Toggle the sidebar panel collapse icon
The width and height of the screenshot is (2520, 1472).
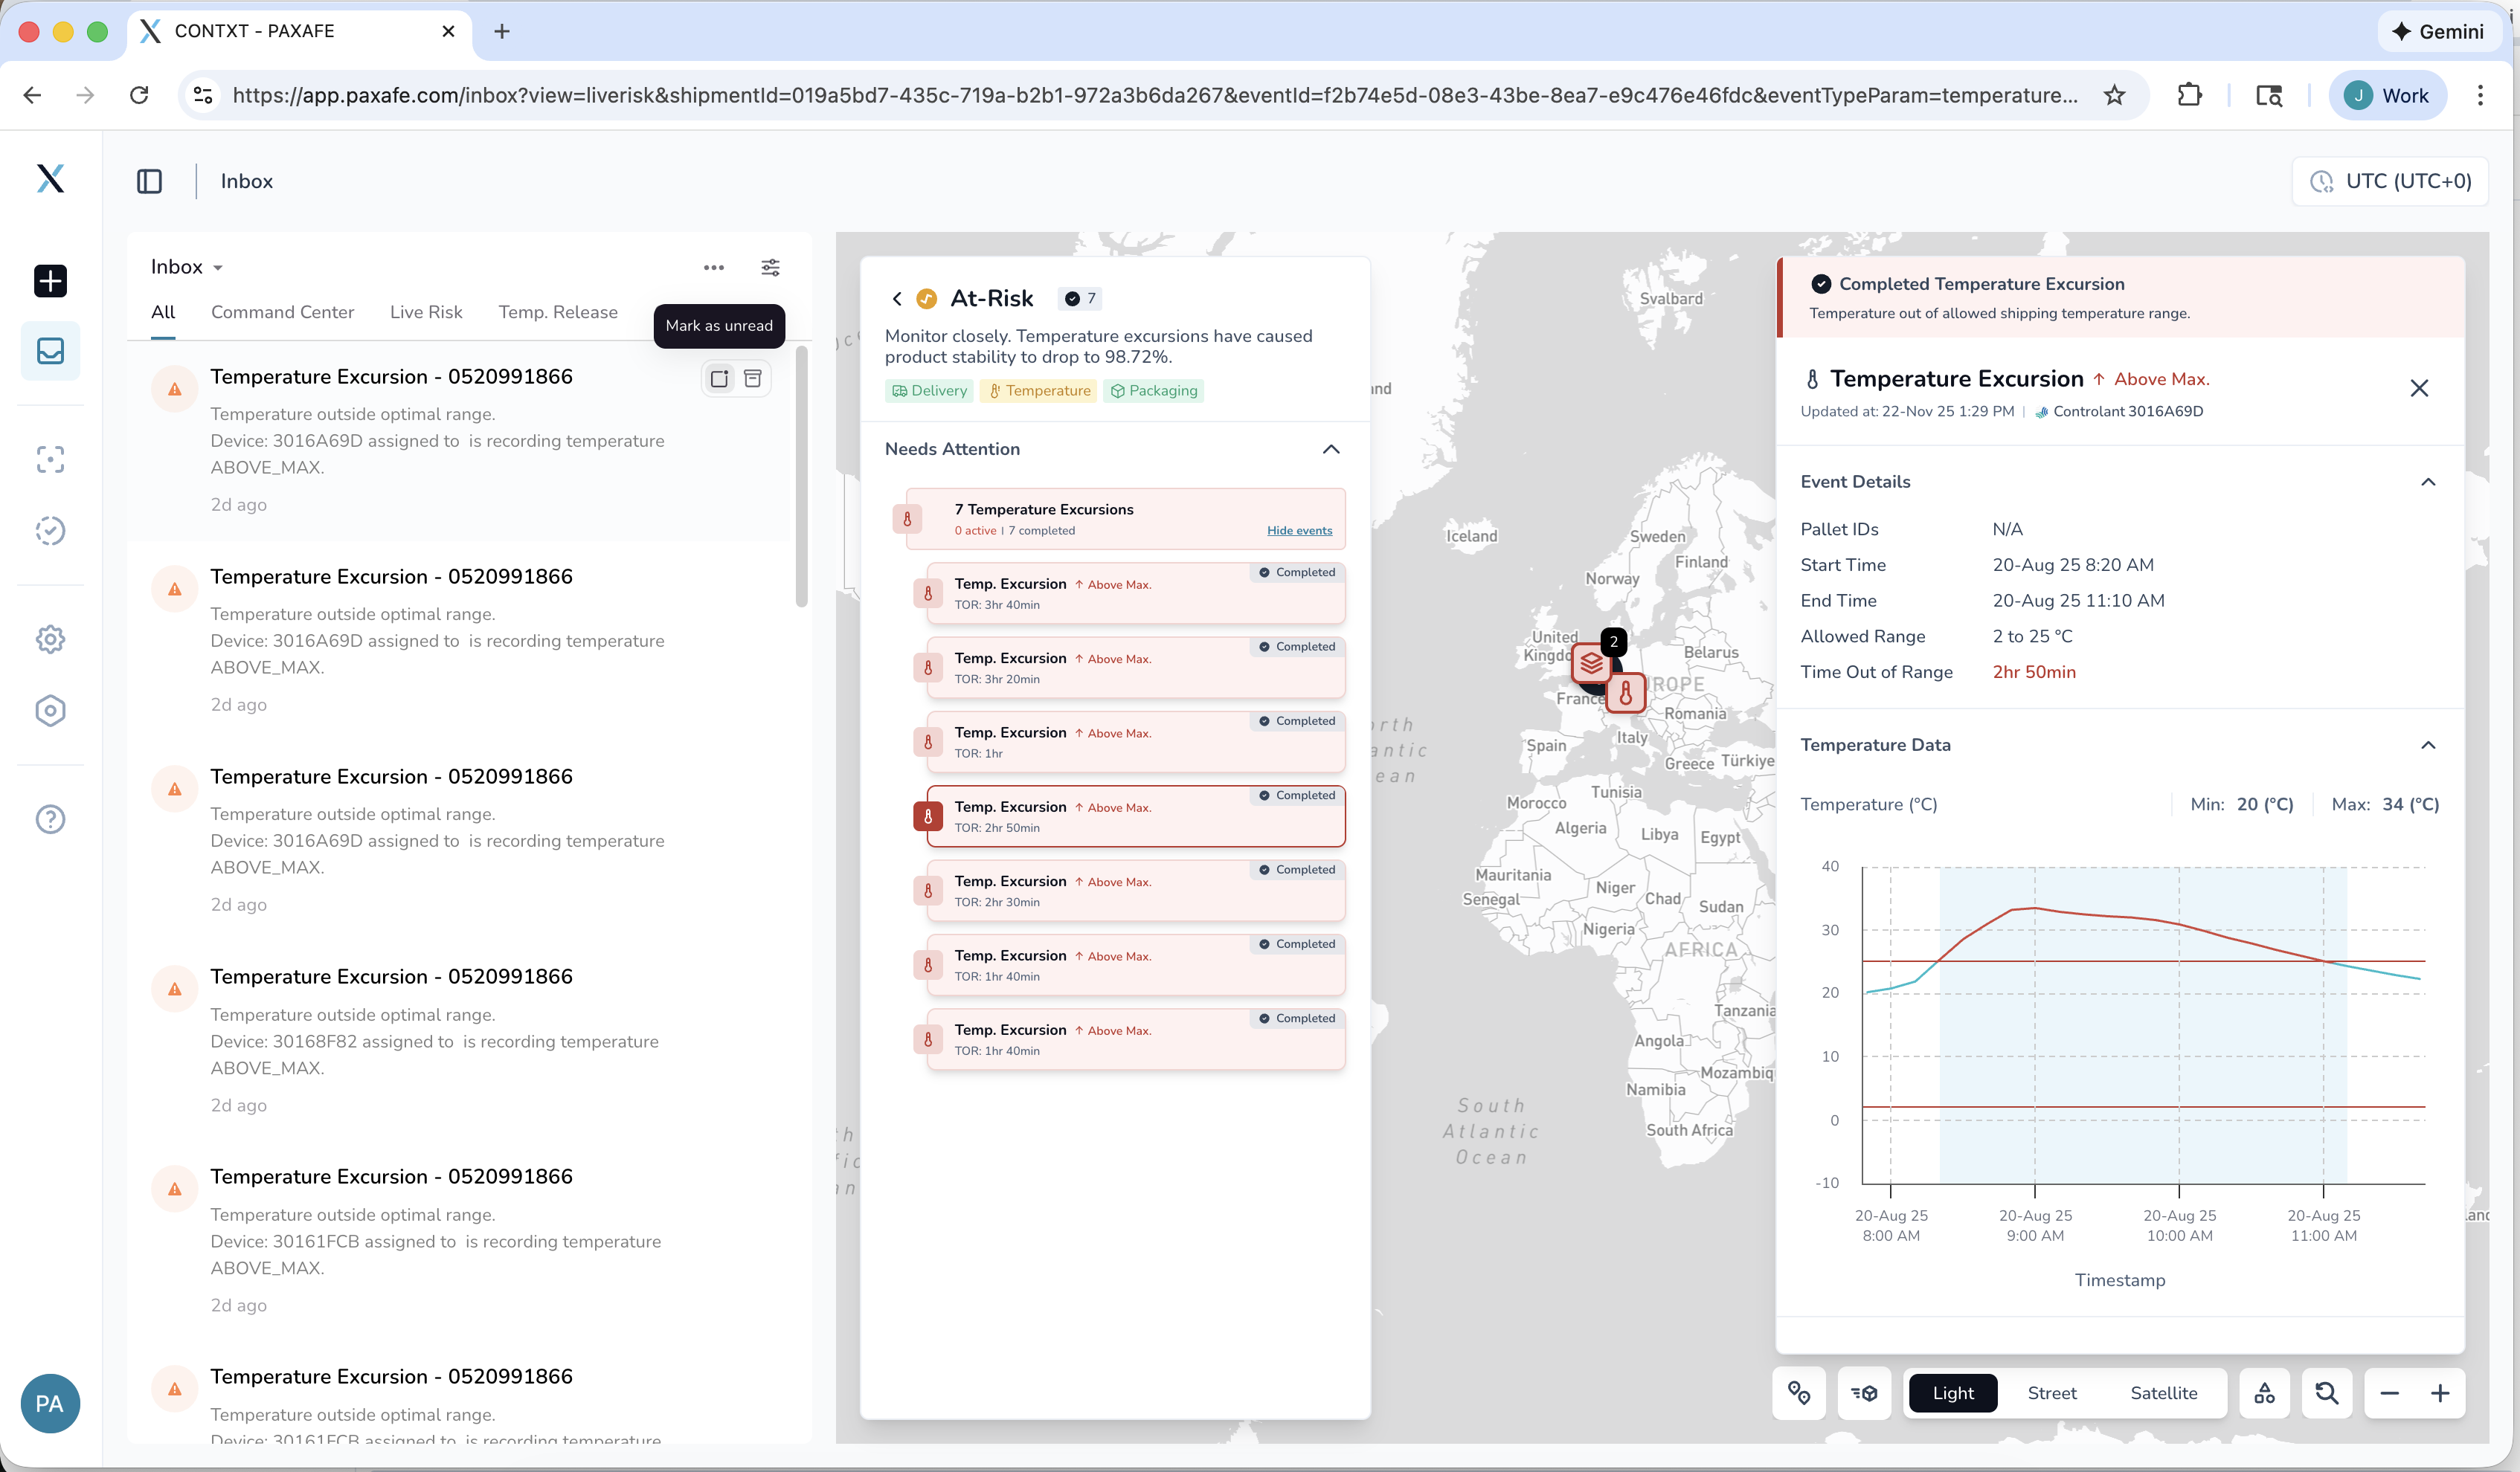pyautogui.click(x=149, y=181)
